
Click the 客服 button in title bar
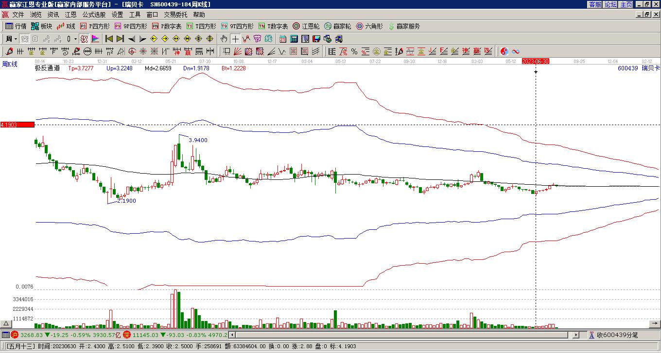(x=595, y=4)
